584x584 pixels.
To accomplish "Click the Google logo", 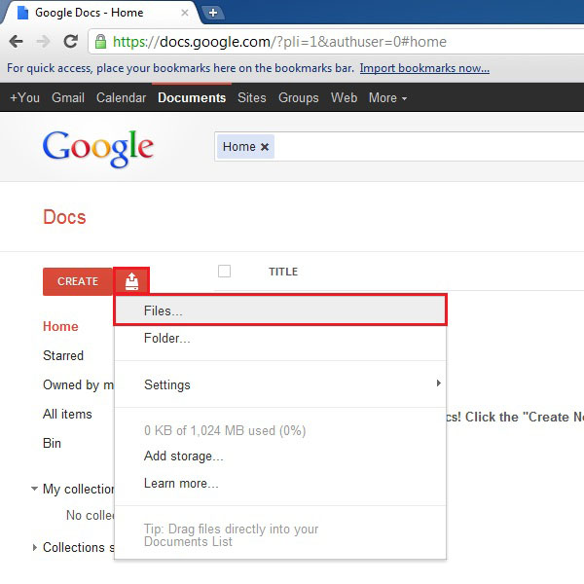I will click(98, 148).
